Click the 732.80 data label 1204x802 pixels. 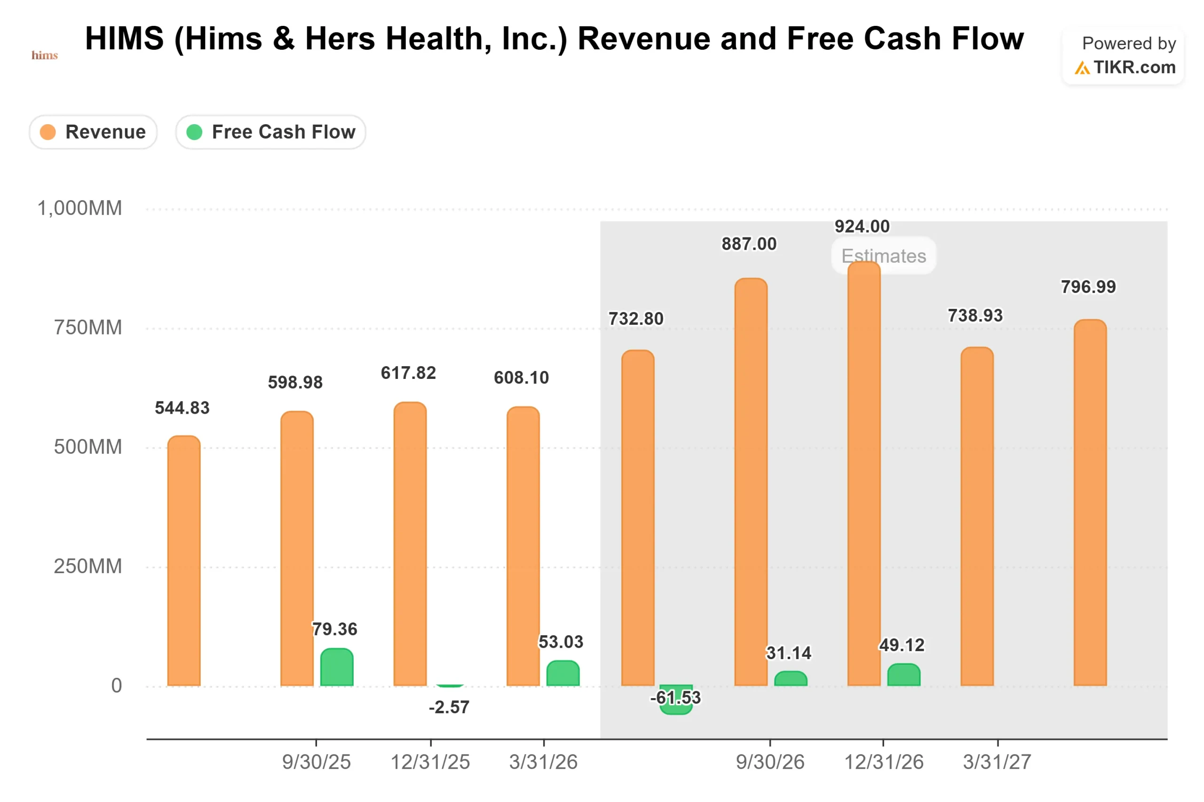(636, 319)
